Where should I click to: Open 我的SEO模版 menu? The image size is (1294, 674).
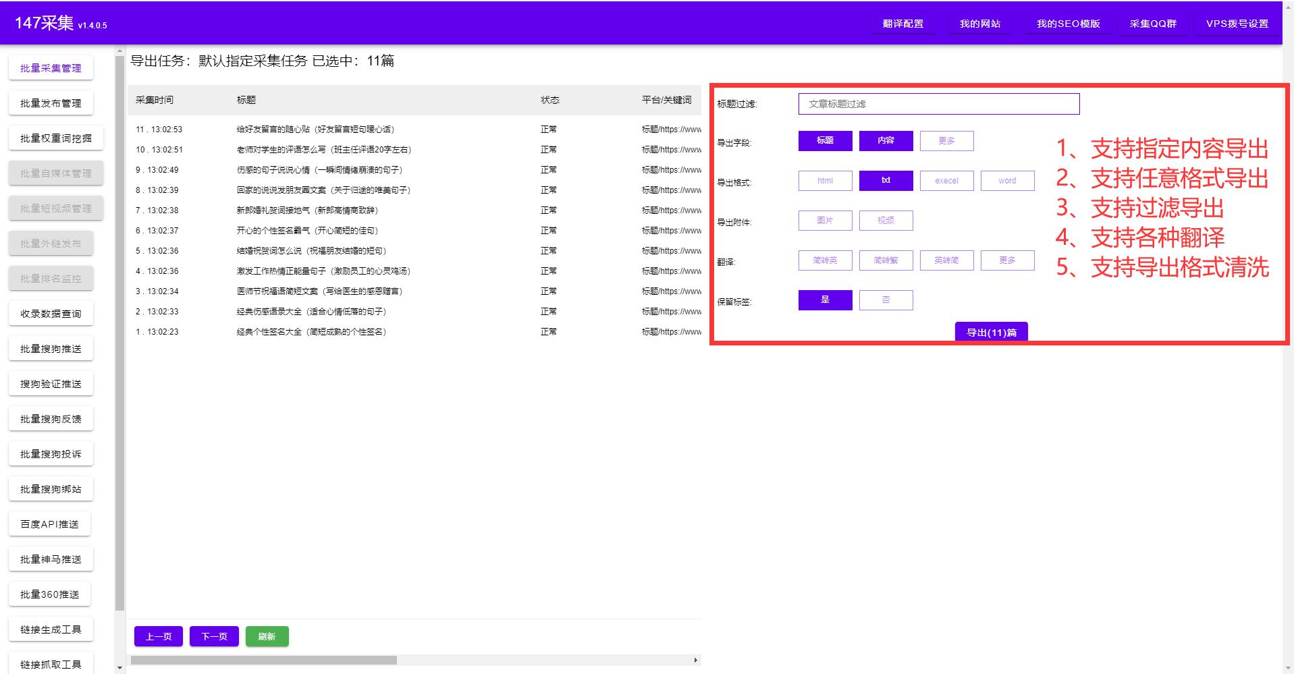tap(1069, 23)
